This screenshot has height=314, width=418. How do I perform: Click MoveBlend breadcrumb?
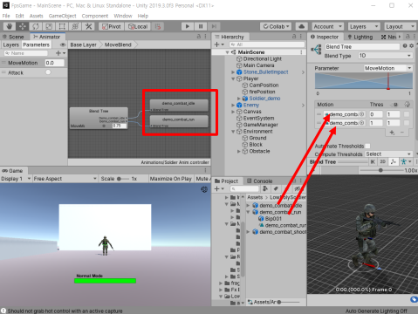[118, 44]
